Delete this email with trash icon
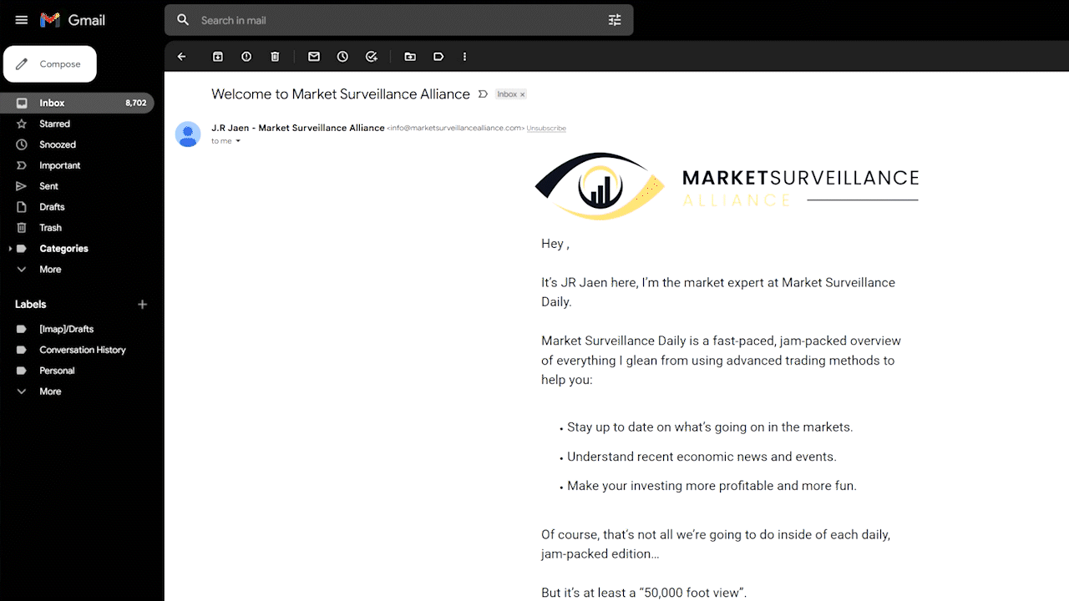 (x=275, y=57)
